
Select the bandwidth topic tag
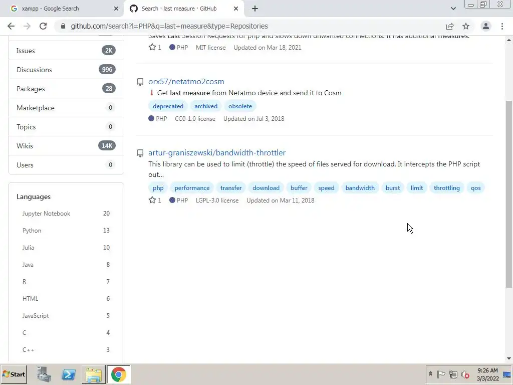pos(360,188)
